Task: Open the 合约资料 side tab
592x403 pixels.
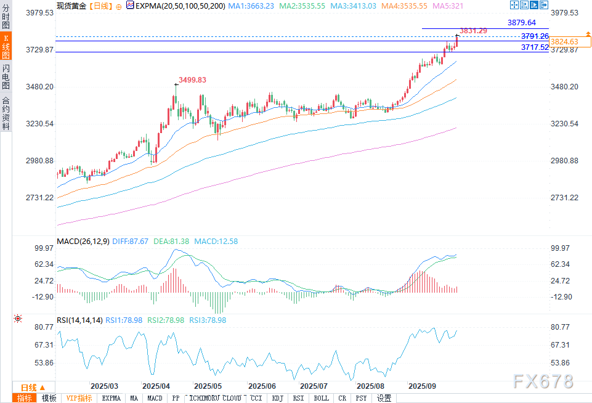Action: pos(6,112)
